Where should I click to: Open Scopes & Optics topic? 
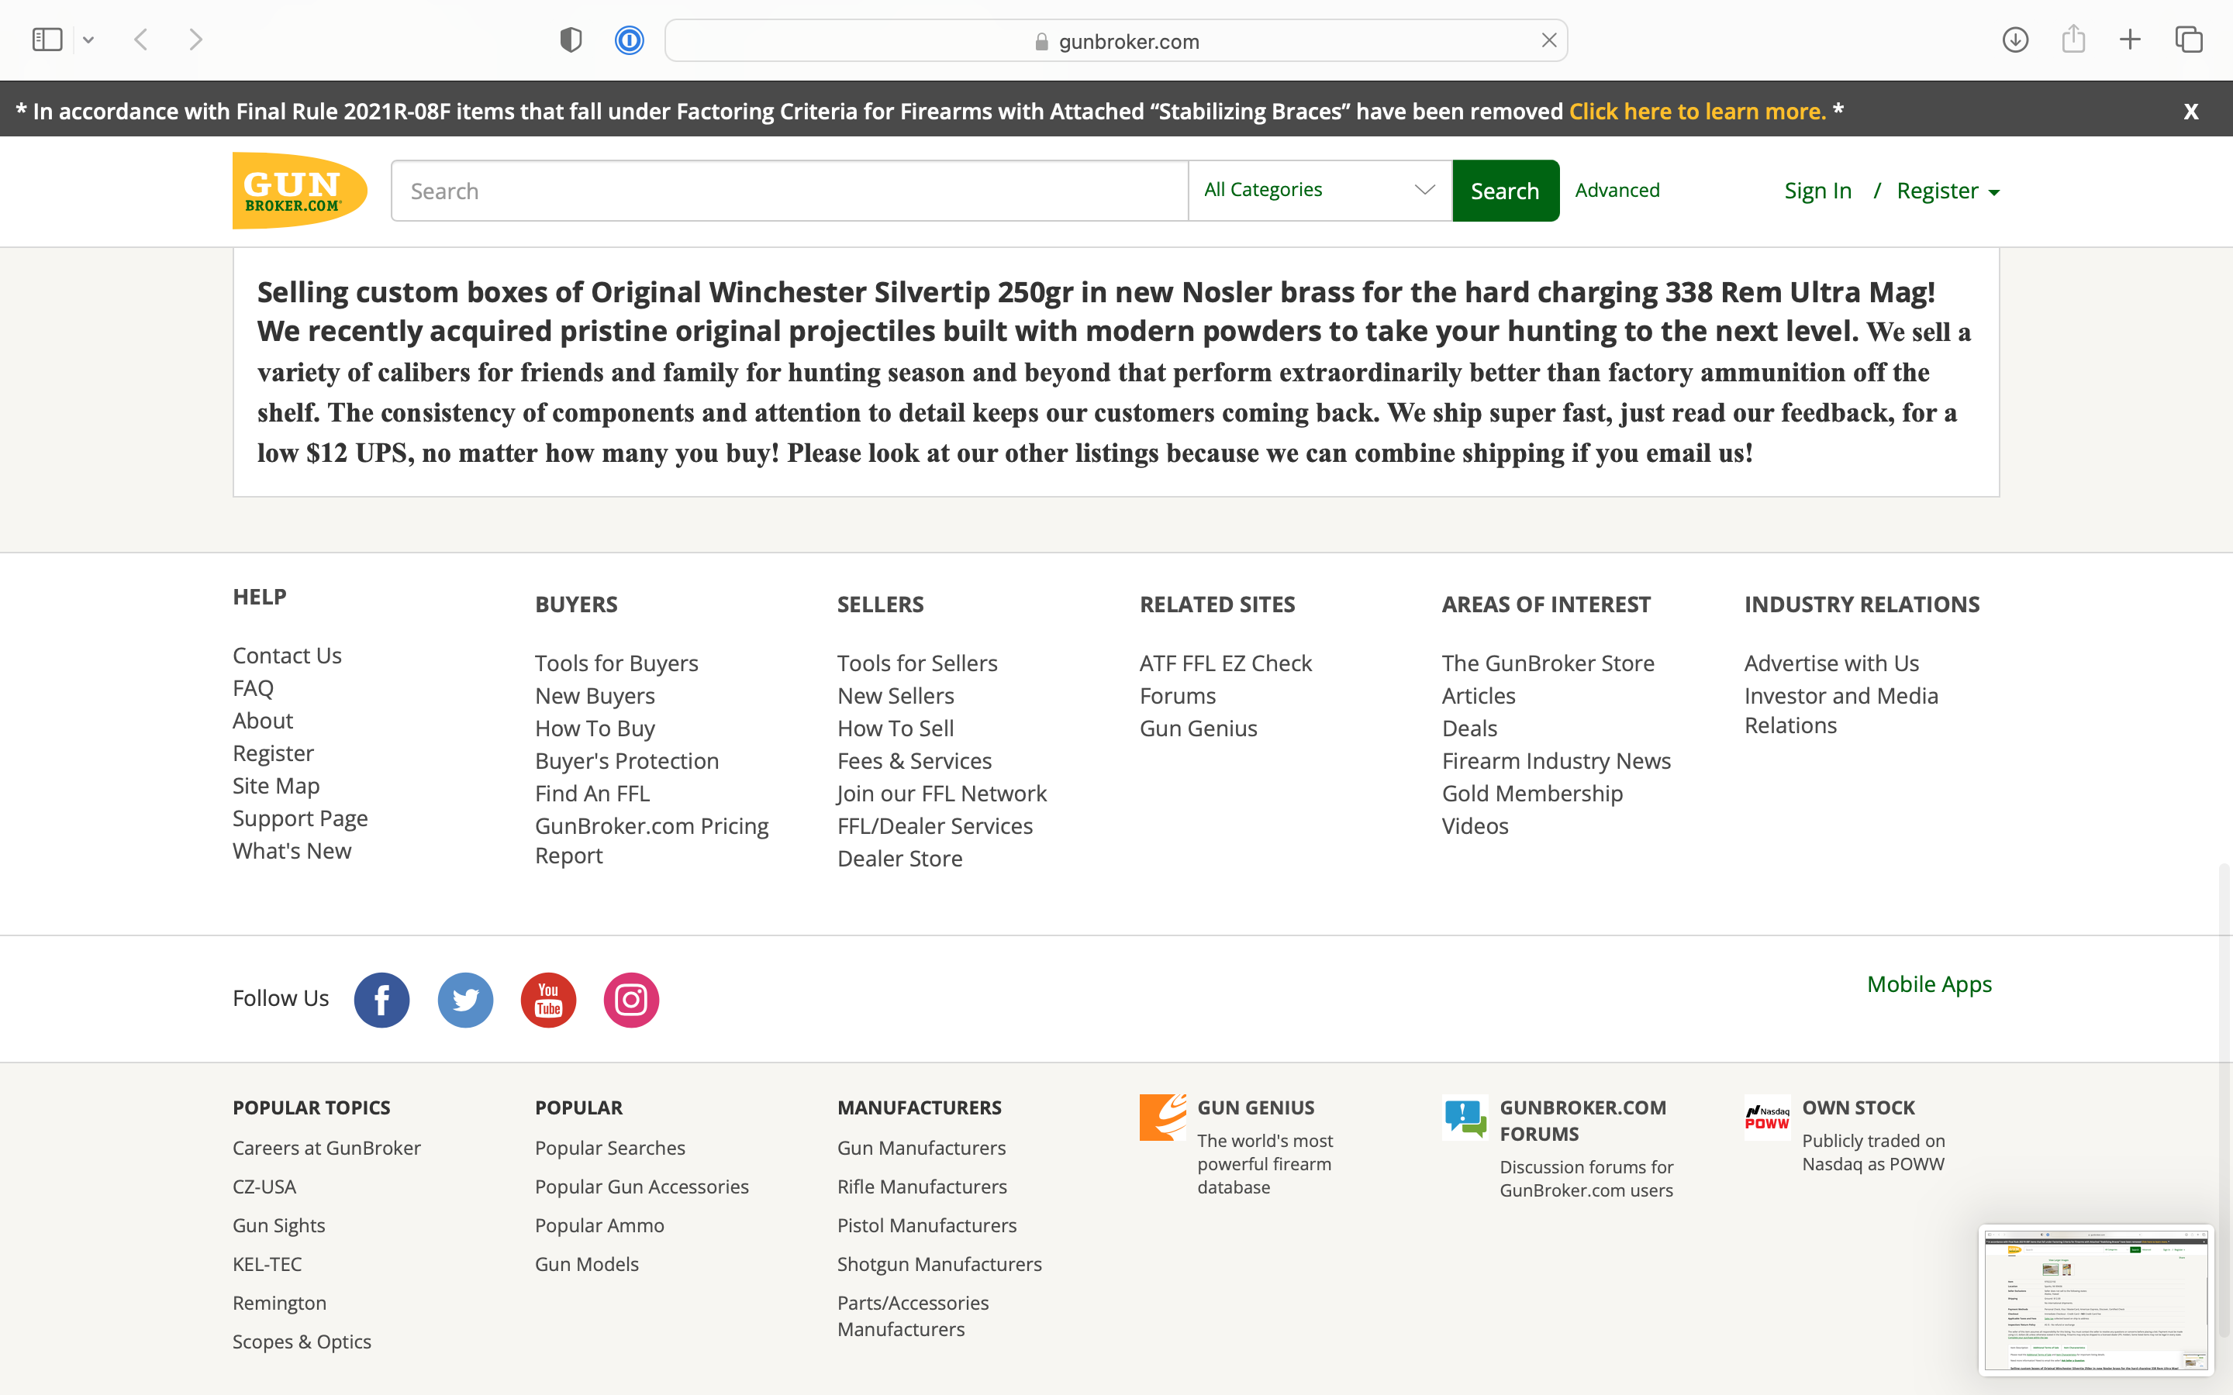(302, 1342)
